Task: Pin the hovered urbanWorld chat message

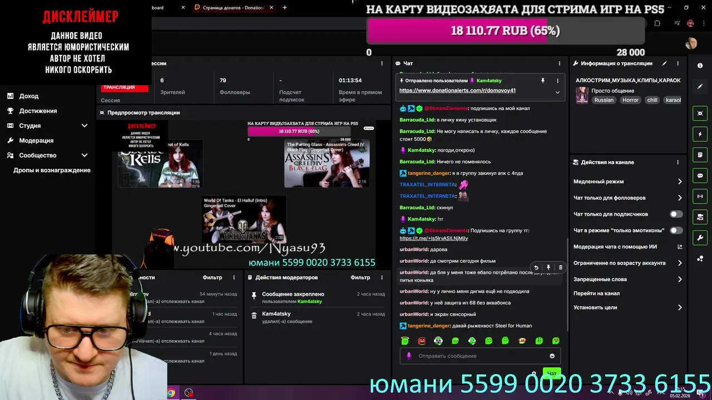Action: 548,267
